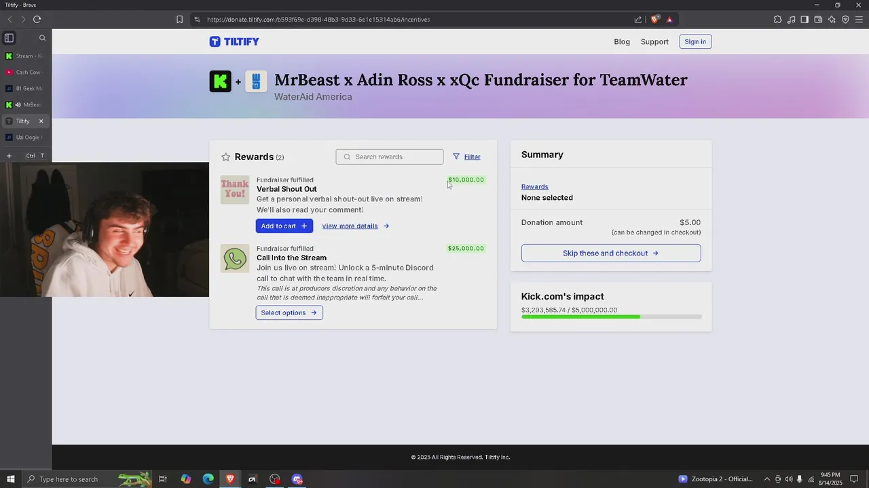This screenshot has height=488, width=869.
Task: Open the Blog link
Action: click(x=622, y=41)
